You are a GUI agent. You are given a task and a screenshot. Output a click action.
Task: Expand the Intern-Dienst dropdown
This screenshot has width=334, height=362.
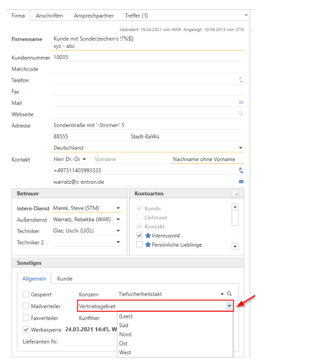(x=118, y=209)
